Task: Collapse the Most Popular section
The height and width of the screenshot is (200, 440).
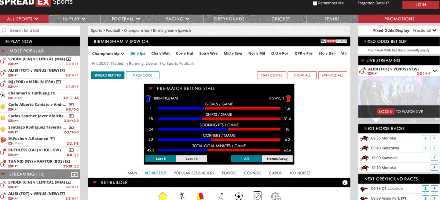Action: [x=3, y=51]
